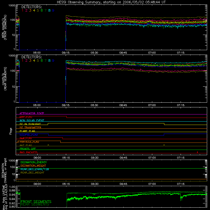Click 06:45 tick under rear segments plot
The width and height of the screenshot is (210, 210).
pyautogui.click(x=123, y=105)
